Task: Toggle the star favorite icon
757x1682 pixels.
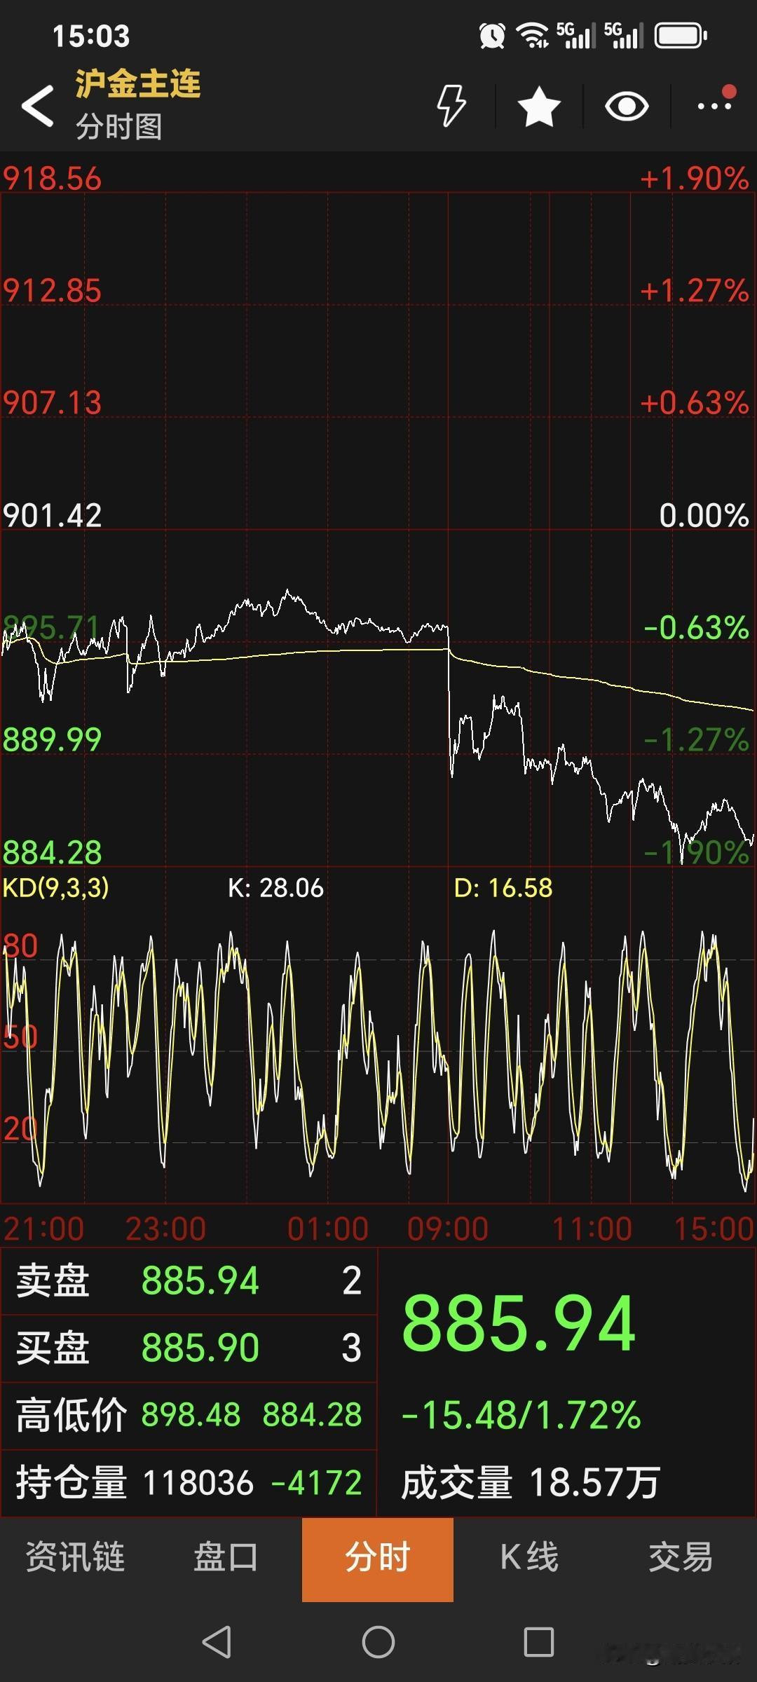Action: 539,107
